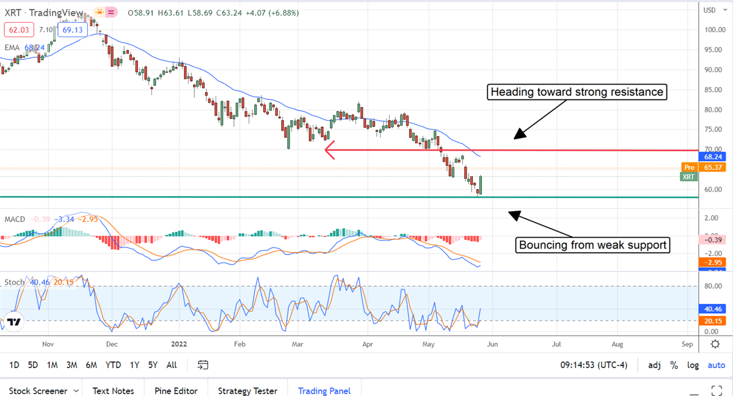733x396 pixels.
Task: Open chart settings gear icon
Action: [715, 344]
